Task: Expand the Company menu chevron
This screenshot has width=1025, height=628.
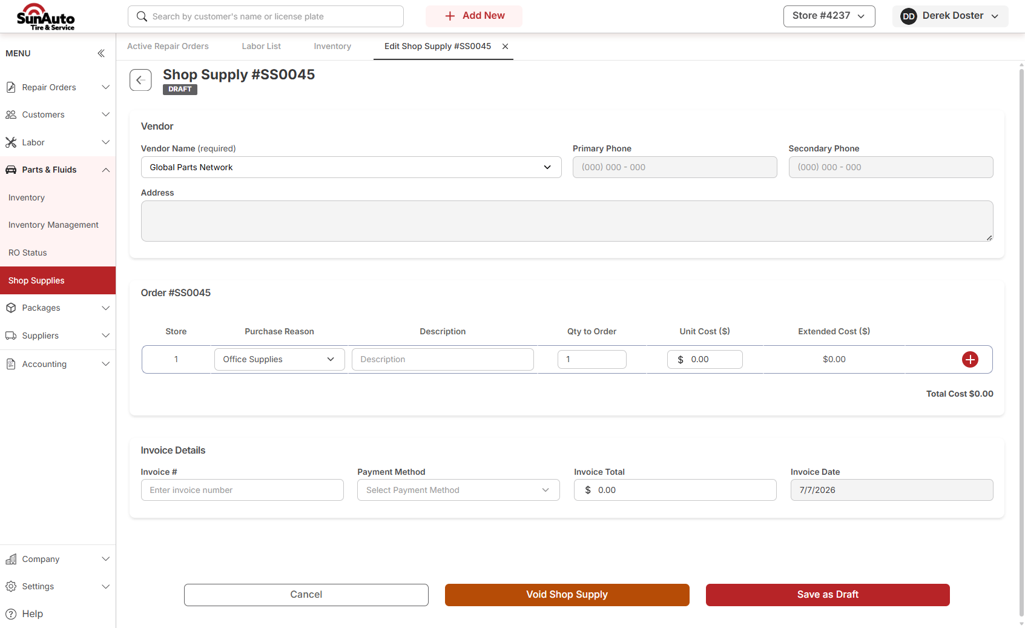Action: tap(106, 559)
